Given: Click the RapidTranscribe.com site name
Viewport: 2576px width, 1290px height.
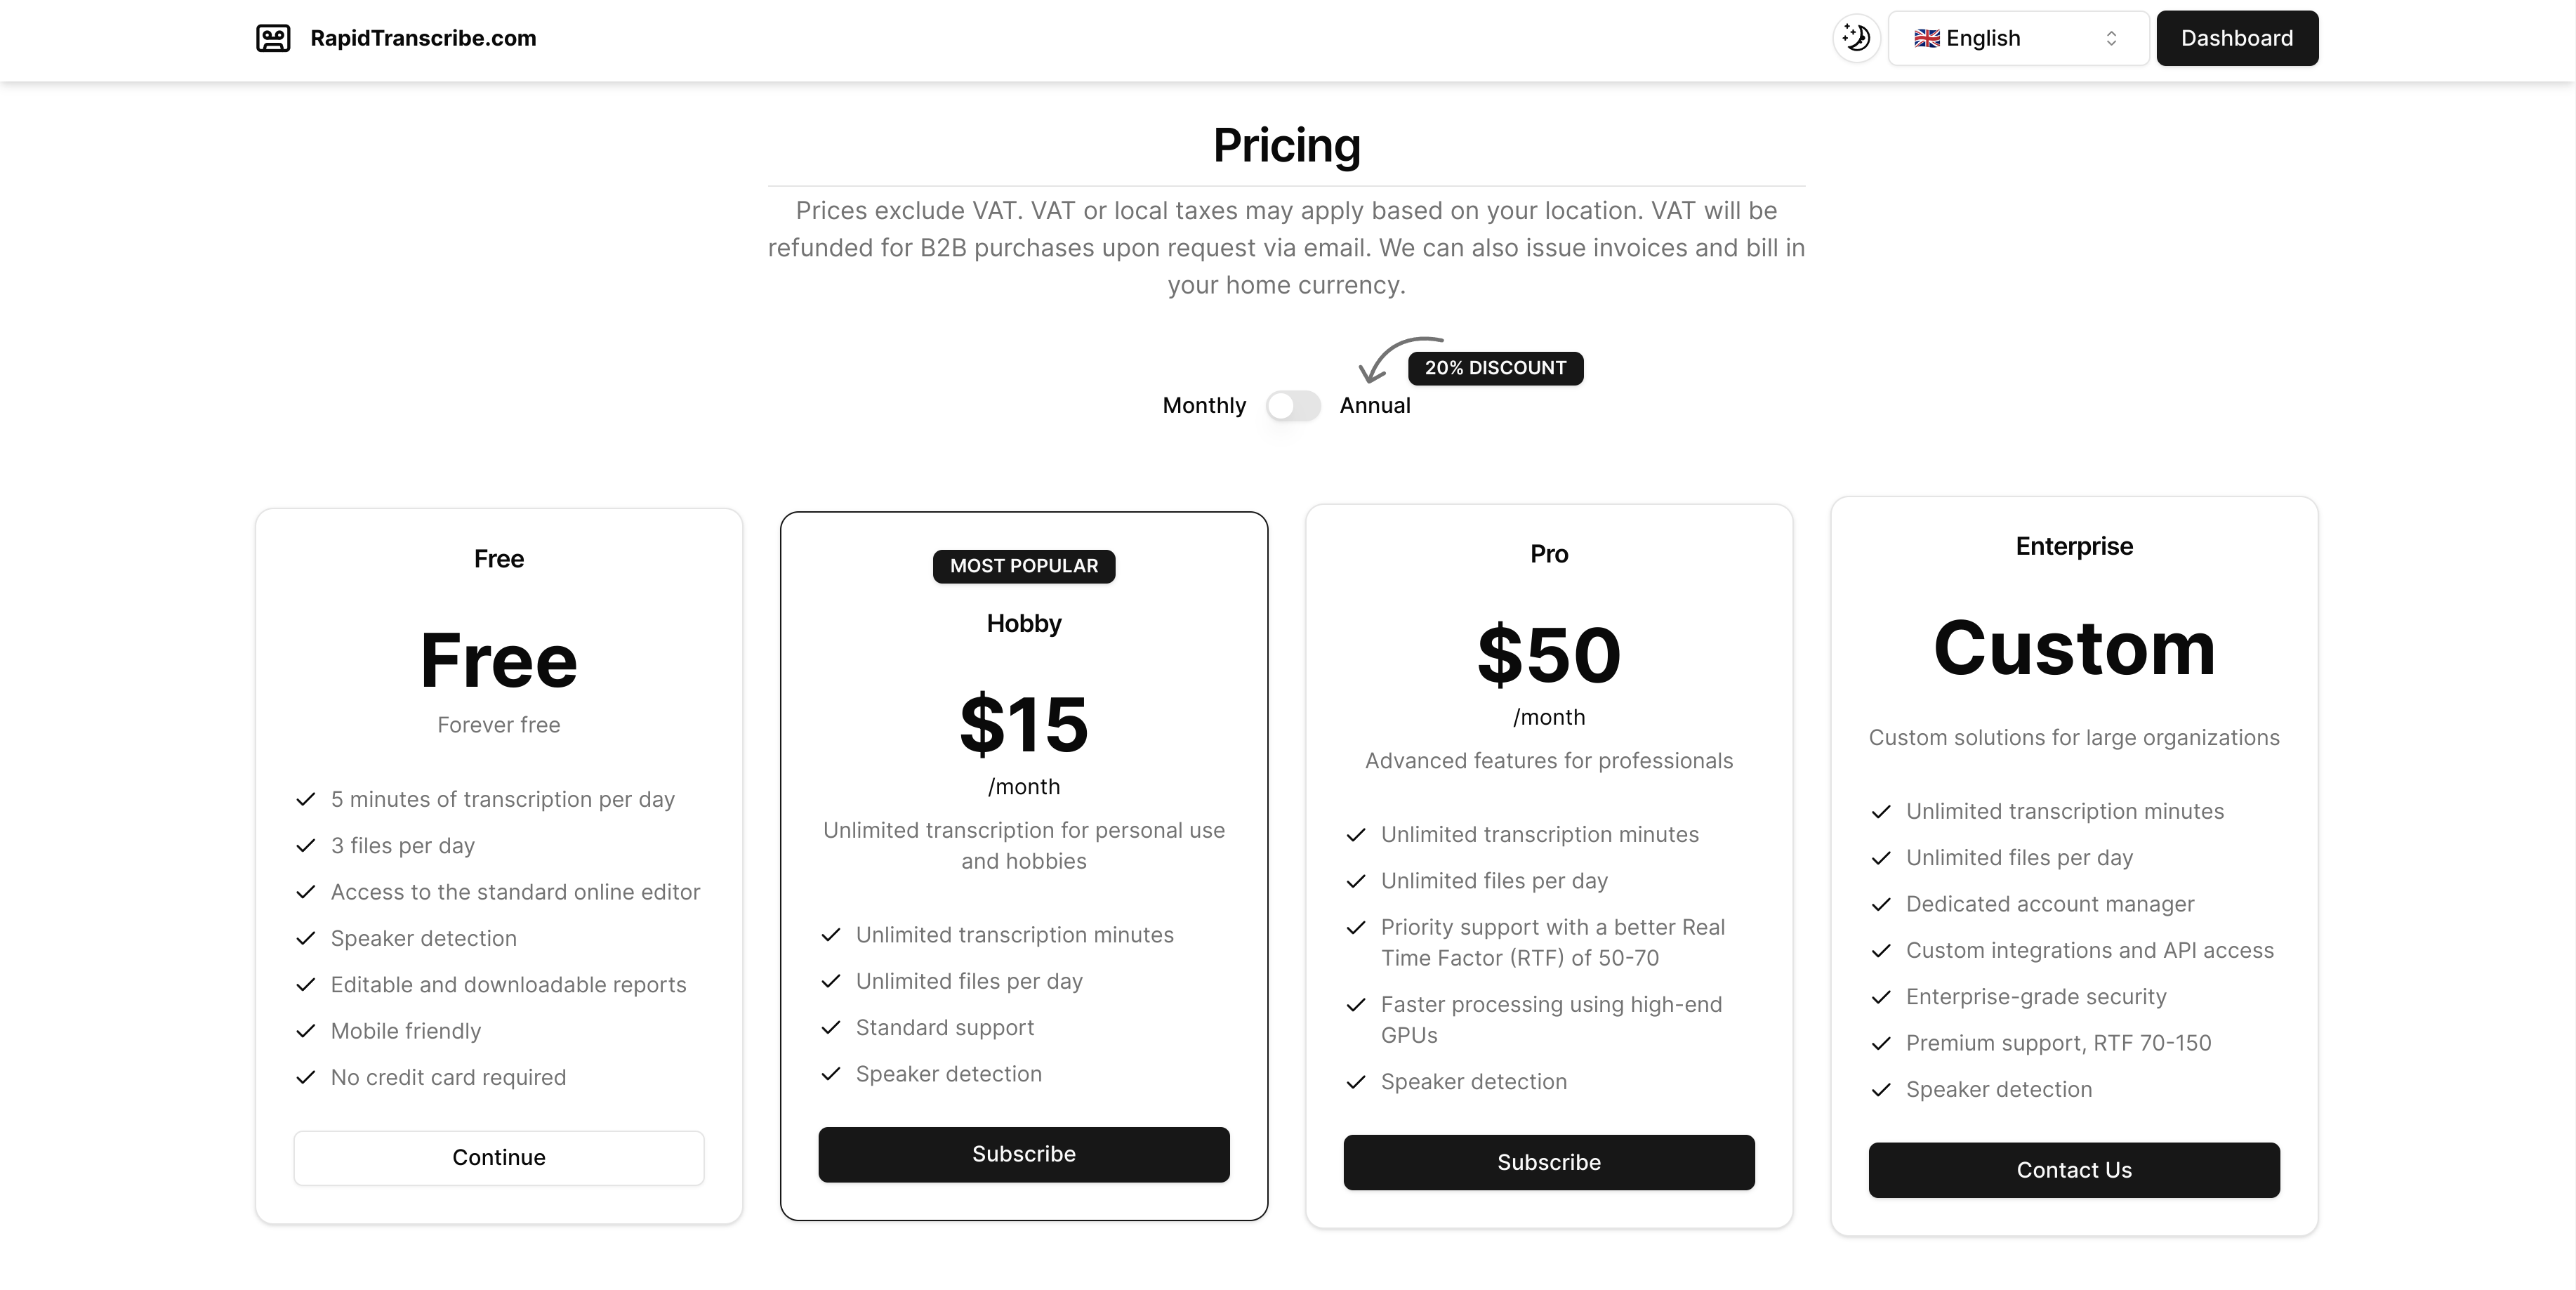Looking at the screenshot, I should 423,38.
